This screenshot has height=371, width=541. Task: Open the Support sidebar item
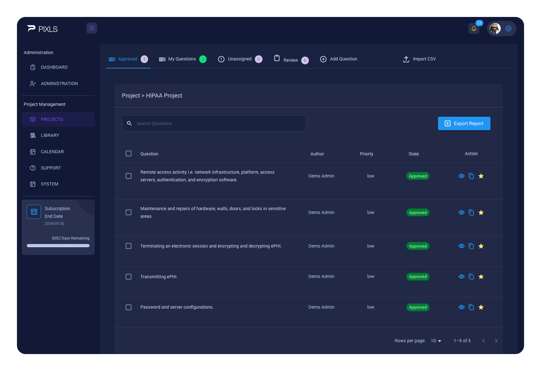[58, 168]
